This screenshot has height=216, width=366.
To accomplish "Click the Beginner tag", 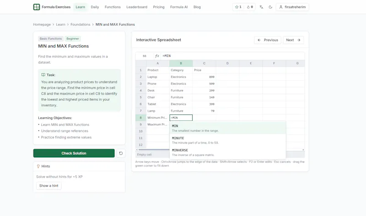I will (73, 38).
